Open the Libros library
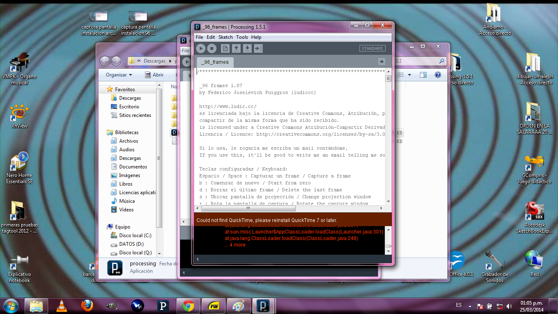 pos(126,184)
